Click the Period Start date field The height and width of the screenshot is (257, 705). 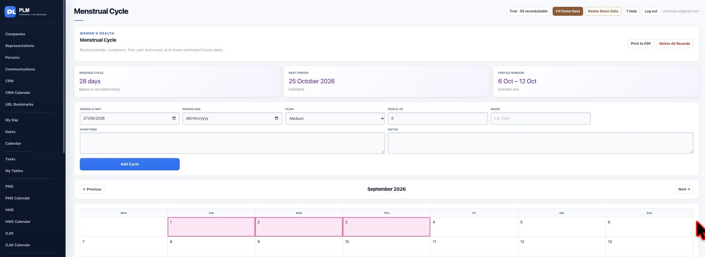click(x=130, y=118)
